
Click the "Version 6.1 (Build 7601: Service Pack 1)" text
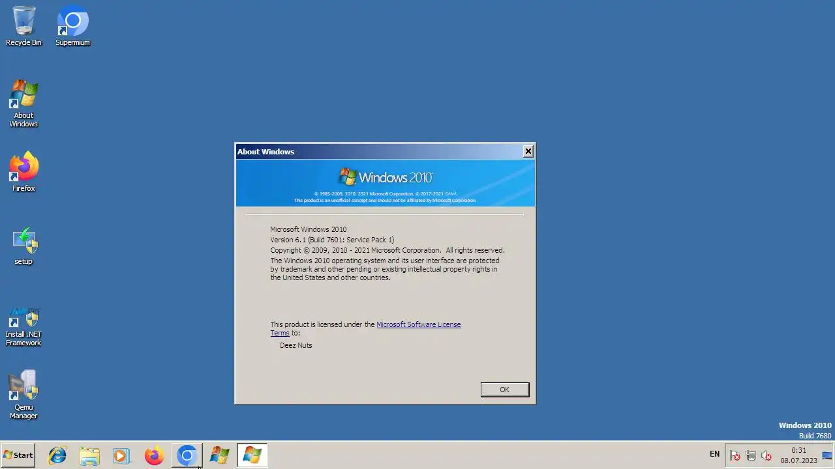click(x=332, y=240)
